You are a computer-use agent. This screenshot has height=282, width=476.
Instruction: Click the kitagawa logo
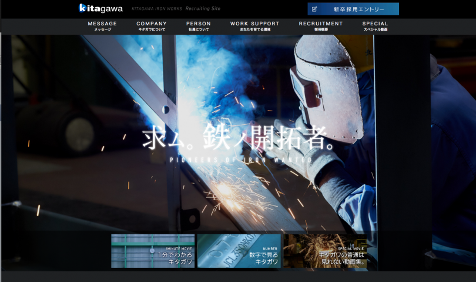click(101, 8)
